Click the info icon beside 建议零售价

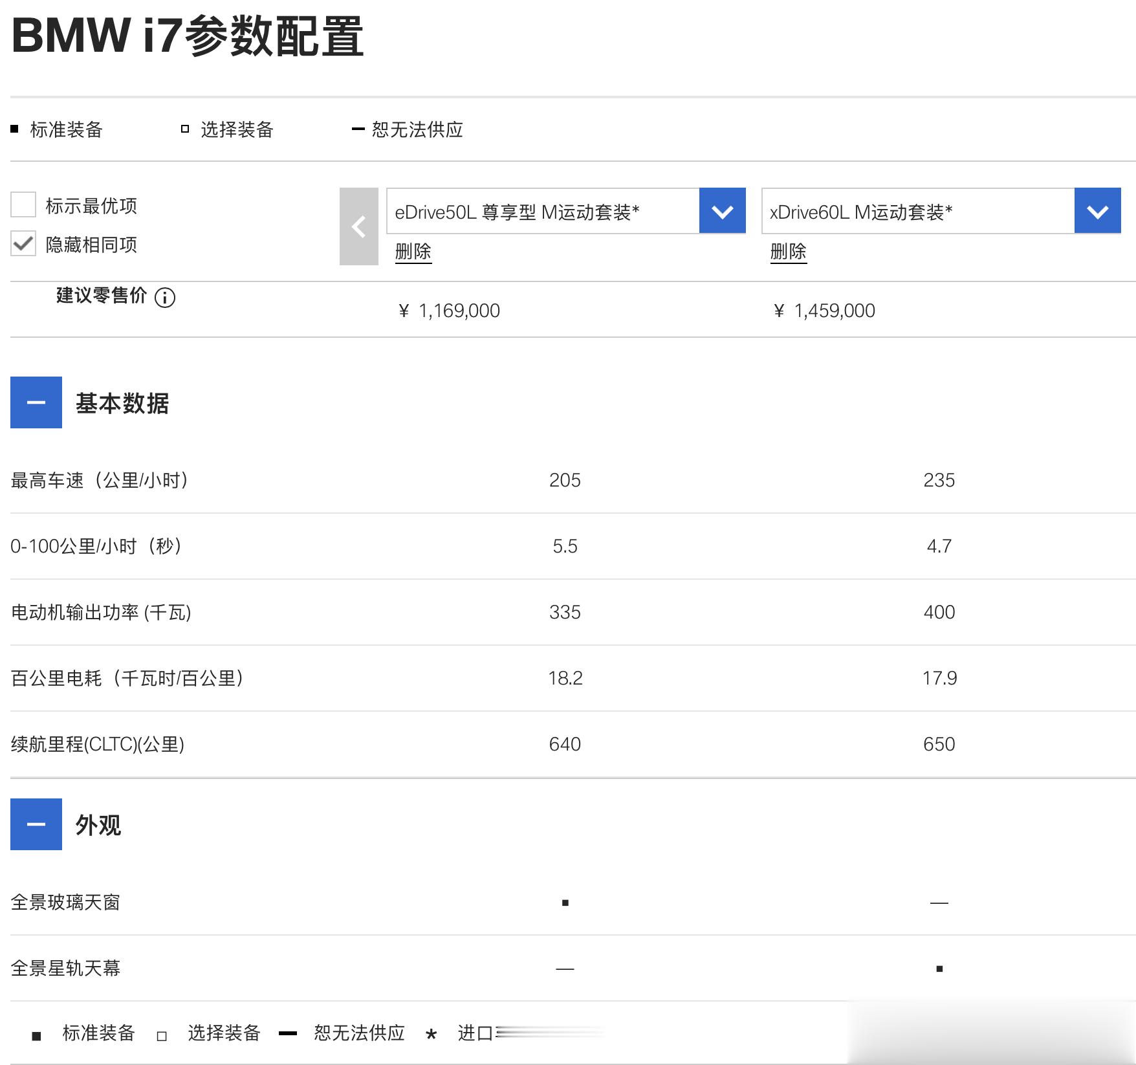(165, 298)
